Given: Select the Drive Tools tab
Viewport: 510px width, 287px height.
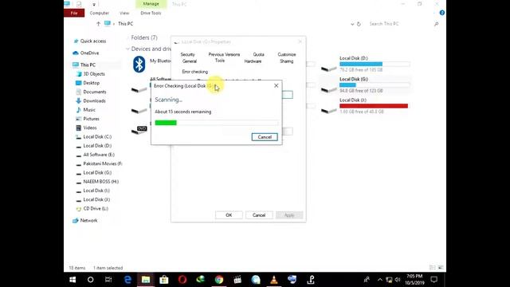Looking at the screenshot, I should [151, 13].
